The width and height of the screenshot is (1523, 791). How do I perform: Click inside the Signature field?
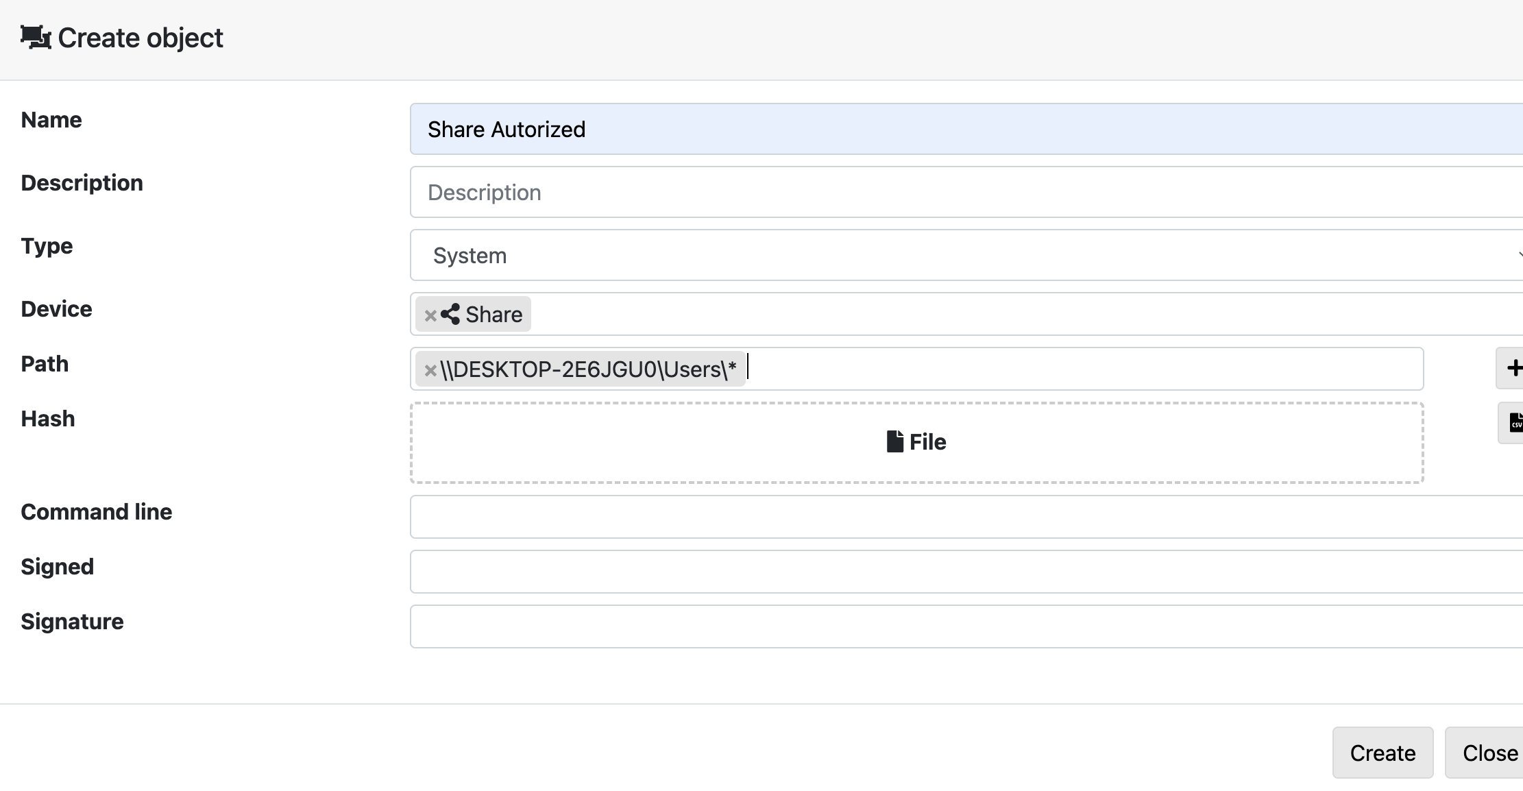[x=960, y=626]
